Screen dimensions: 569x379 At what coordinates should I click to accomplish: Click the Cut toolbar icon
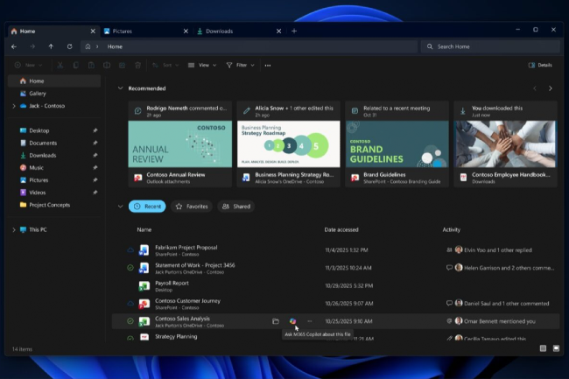(60, 66)
